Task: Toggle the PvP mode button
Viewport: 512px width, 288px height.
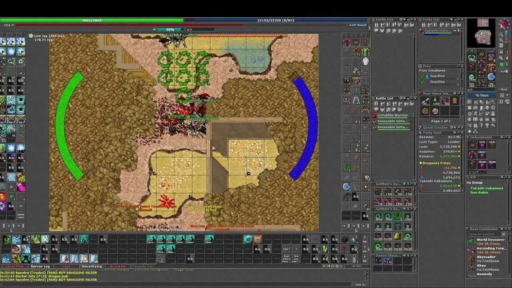Action: point(504,71)
